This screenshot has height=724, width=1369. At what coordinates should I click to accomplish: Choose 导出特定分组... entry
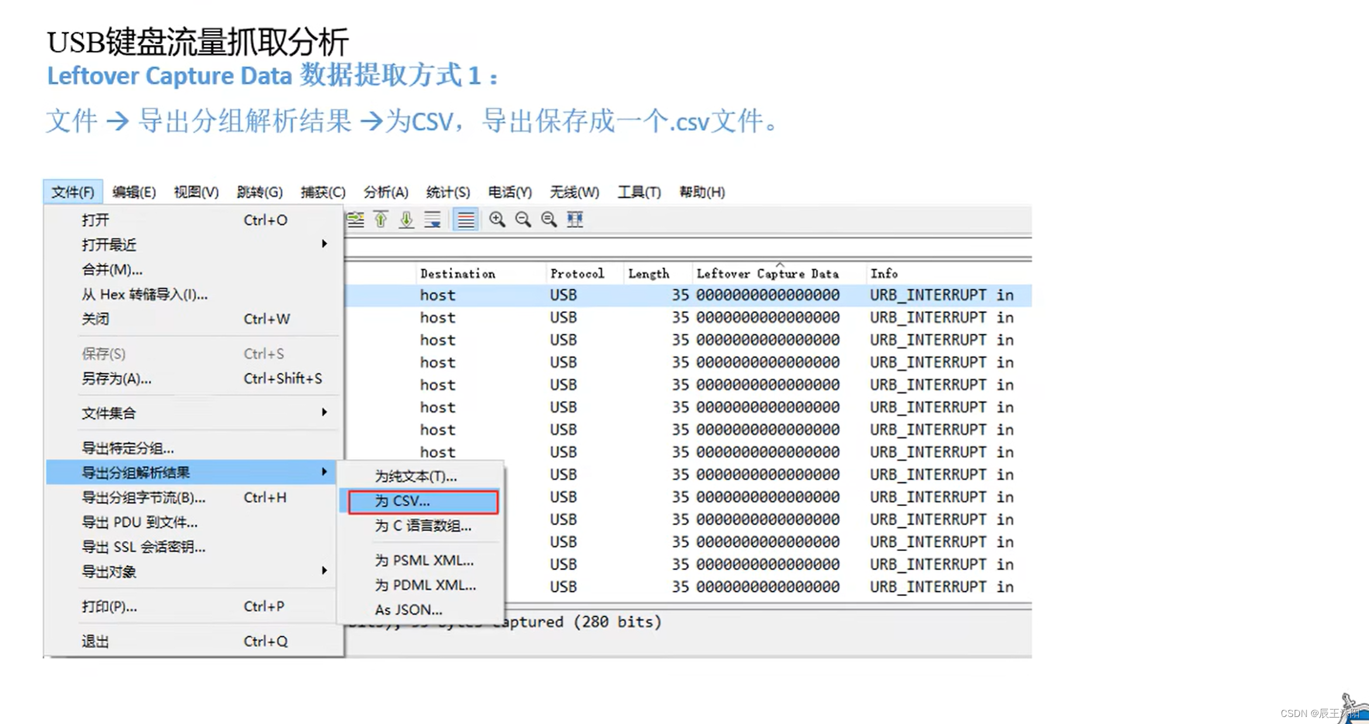[193, 448]
